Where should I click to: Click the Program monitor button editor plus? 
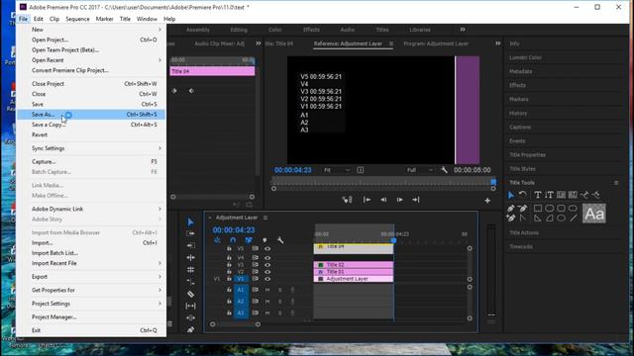(x=487, y=200)
